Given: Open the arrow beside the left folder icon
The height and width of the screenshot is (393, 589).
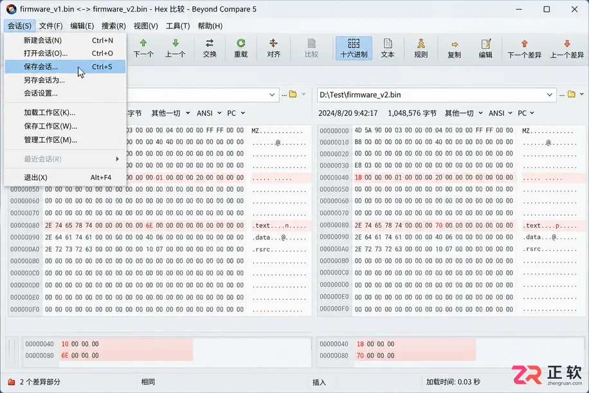Looking at the screenshot, I should 304,95.
